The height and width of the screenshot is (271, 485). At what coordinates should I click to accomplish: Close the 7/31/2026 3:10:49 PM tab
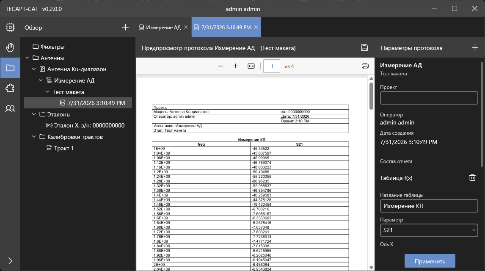click(x=256, y=27)
